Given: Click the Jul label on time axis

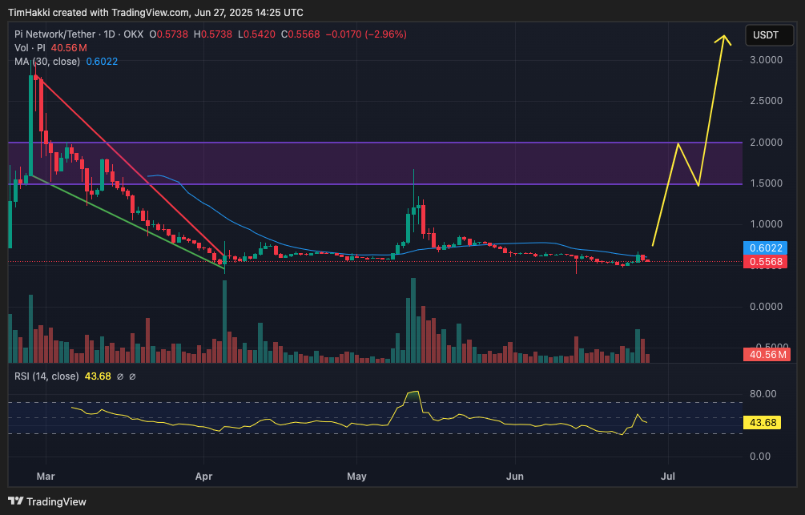Looking at the screenshot, I should point(668,477).
